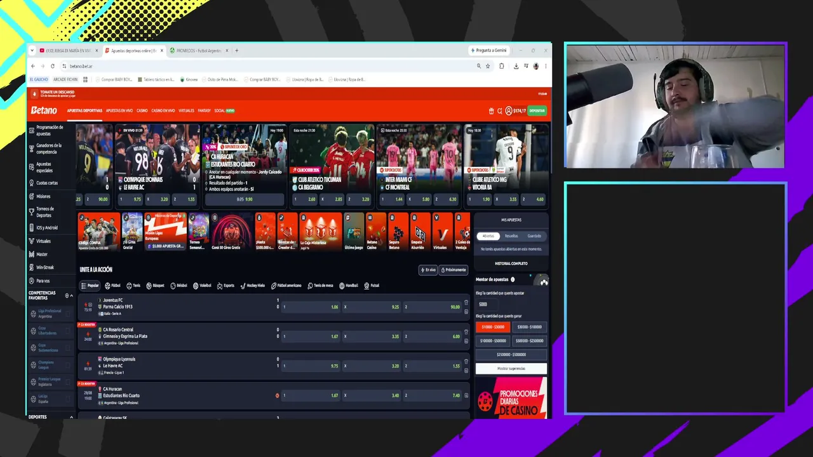Filter sports by Tenis
Screen dimensions: 813x457
pyautogui.click(x=133, y=286)
